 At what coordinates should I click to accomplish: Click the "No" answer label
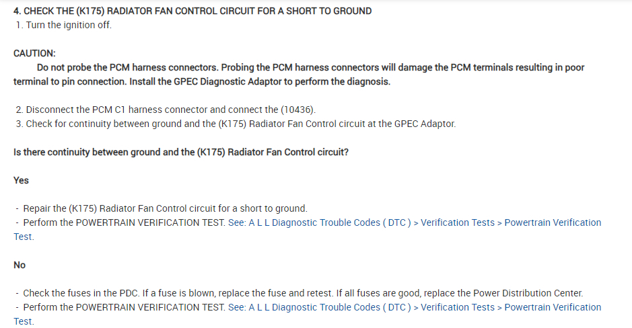[x=20, y=265]
